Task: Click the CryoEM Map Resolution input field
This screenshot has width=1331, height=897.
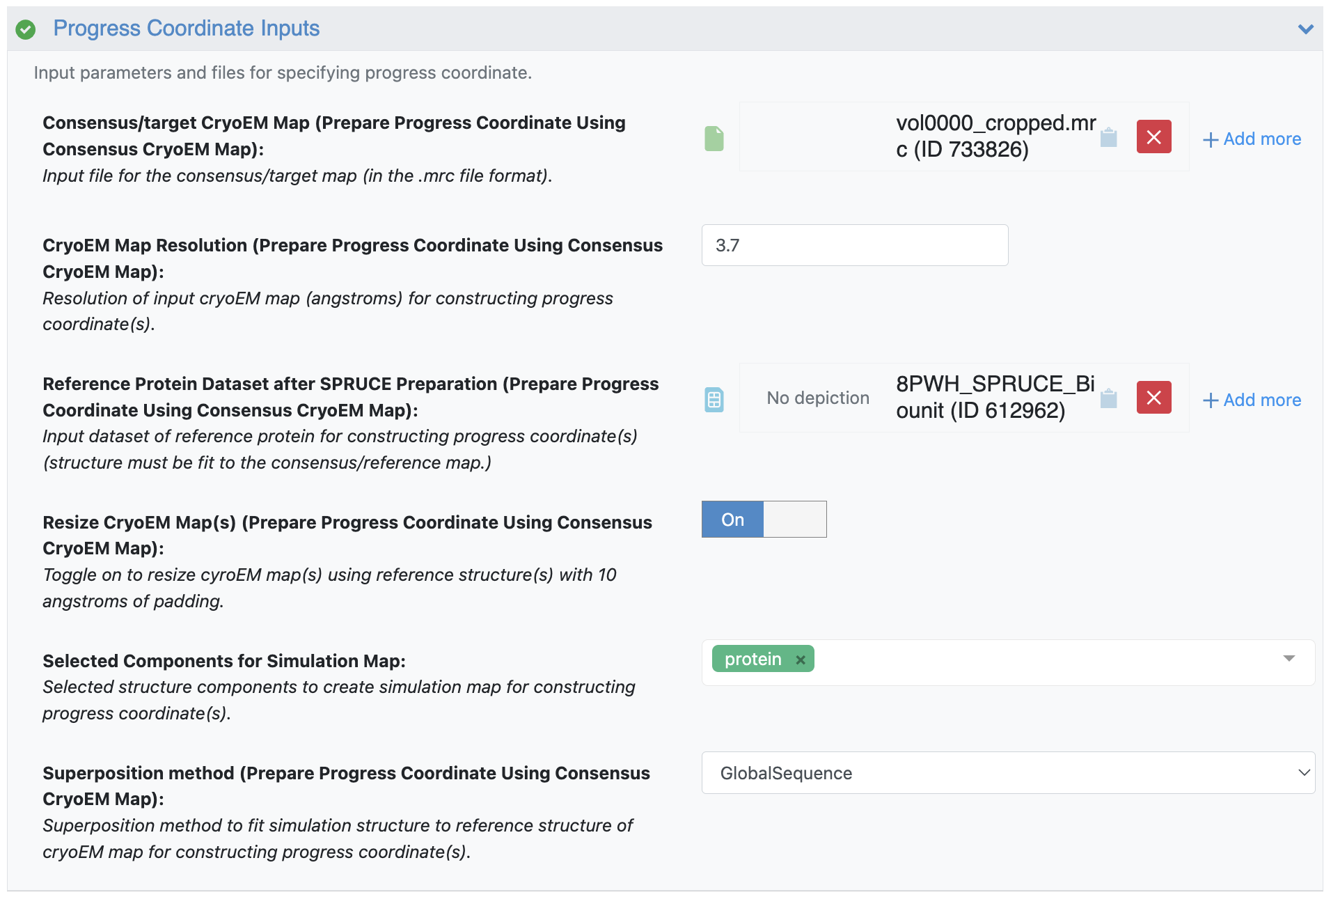Action: coord(854,245)
